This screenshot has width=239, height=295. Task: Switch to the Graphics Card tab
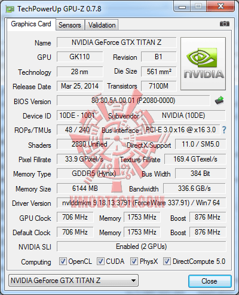31,24
